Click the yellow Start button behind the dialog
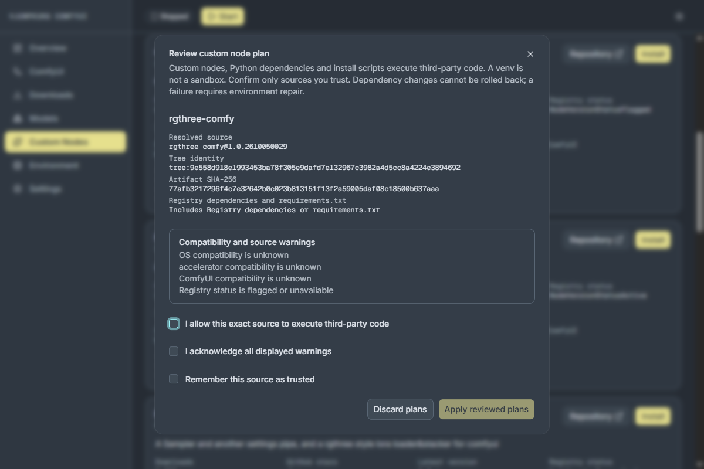 222,16
